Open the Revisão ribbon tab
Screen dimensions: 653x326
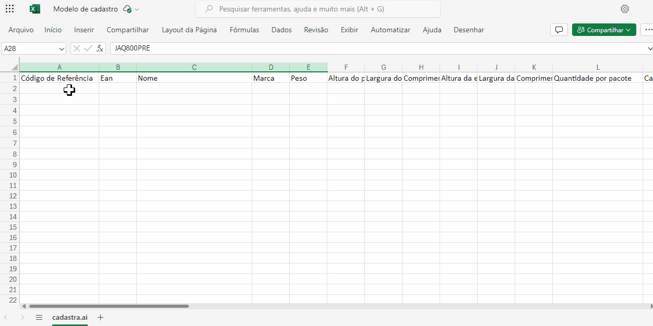pyautogui.click(x=316, y=30)
